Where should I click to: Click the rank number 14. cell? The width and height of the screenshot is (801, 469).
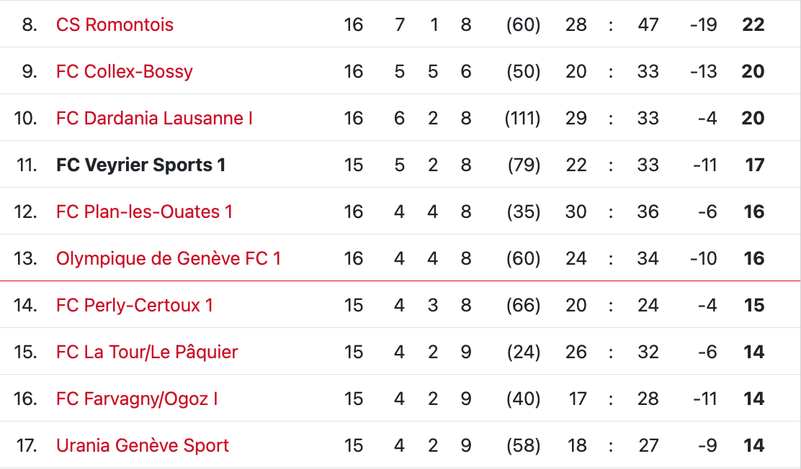[x=26, y=305]
